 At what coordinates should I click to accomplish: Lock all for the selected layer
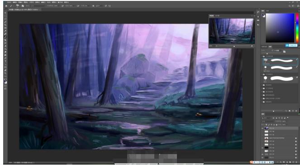coord(276,125)
